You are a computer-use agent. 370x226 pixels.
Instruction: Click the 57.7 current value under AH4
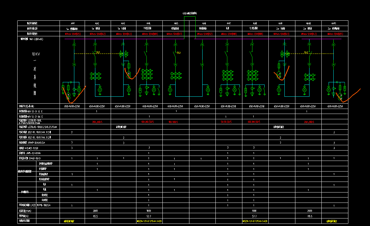click(149, 216)
